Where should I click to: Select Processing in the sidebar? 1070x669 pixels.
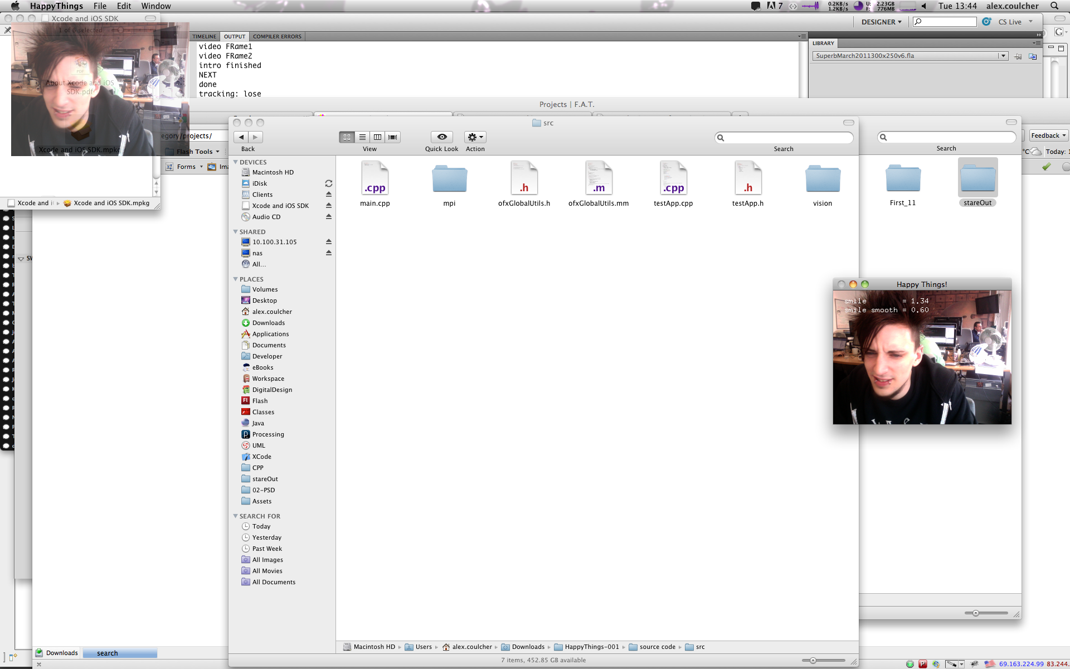tap(268, 434)
